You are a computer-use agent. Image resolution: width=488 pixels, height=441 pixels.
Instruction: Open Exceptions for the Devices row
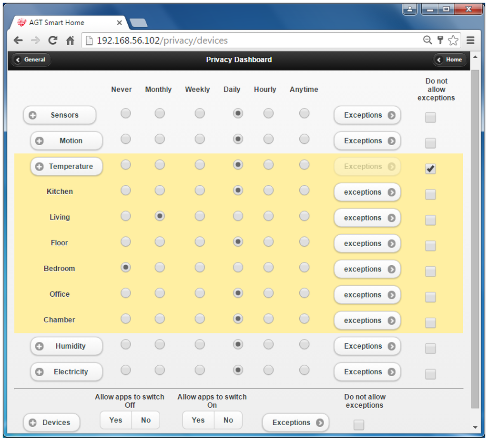point(295,422)
